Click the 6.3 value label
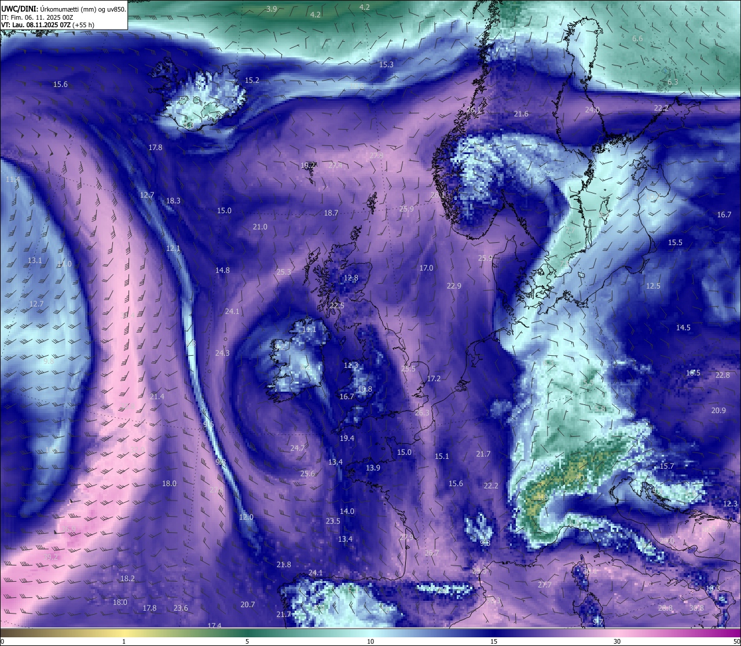Screen dimensions: 741x646 [x=673, y=82]
